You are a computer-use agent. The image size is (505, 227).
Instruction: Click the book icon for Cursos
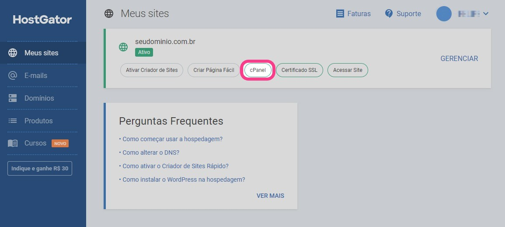click(13, 143)
